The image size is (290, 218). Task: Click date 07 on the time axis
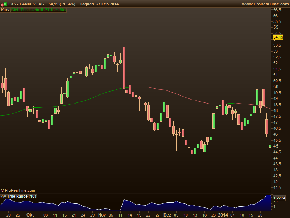[232, 215]
